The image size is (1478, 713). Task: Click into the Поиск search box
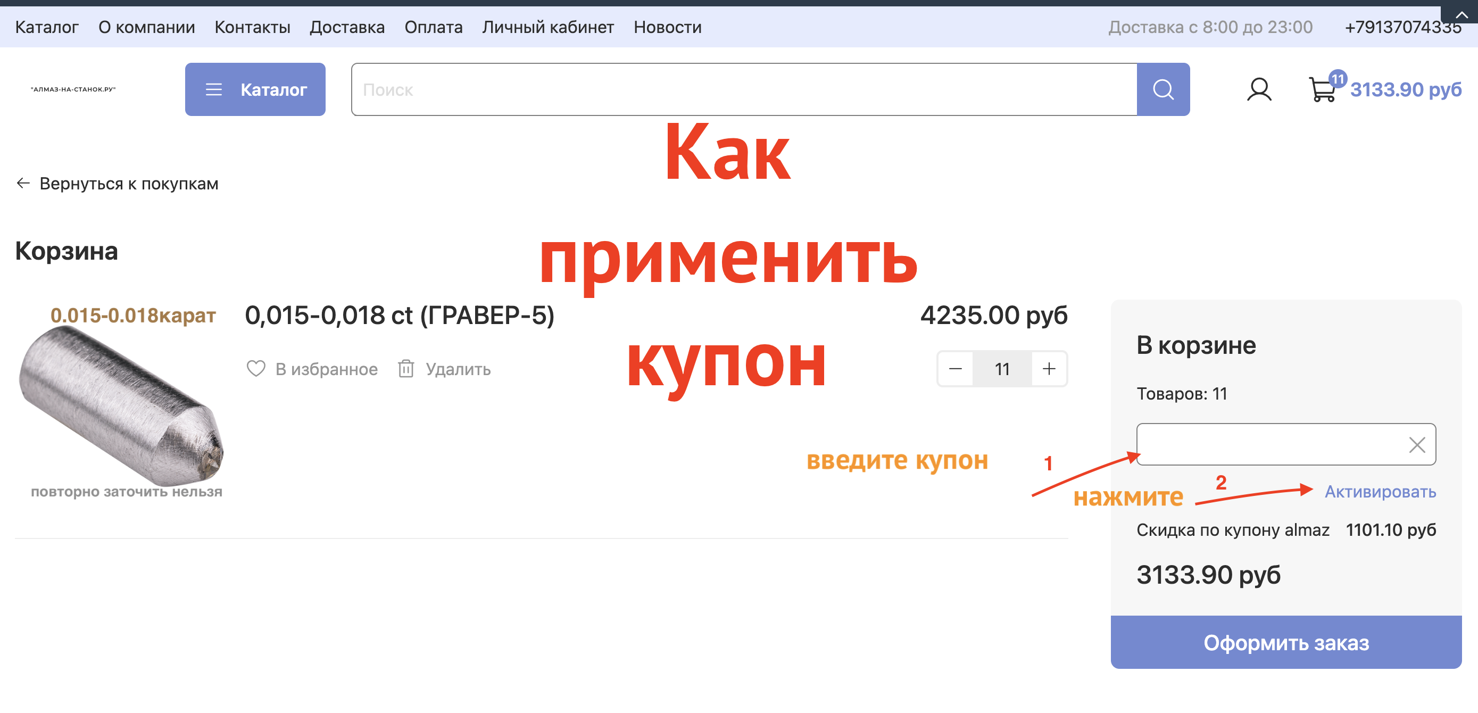[x=744, y=89]
